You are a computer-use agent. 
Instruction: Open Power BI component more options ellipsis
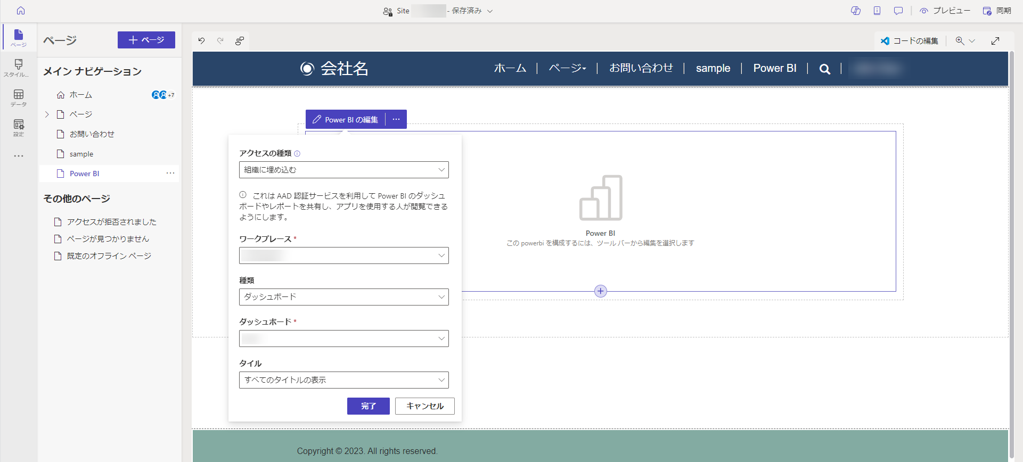(x=396, y=119)
